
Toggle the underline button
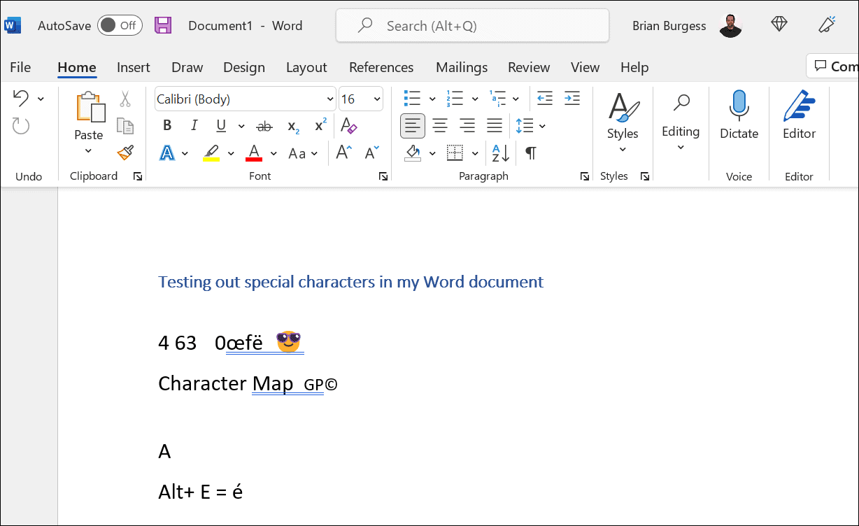220,125
